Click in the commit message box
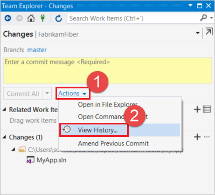This screenshot has width=215, height=195. tap(108, 71)
